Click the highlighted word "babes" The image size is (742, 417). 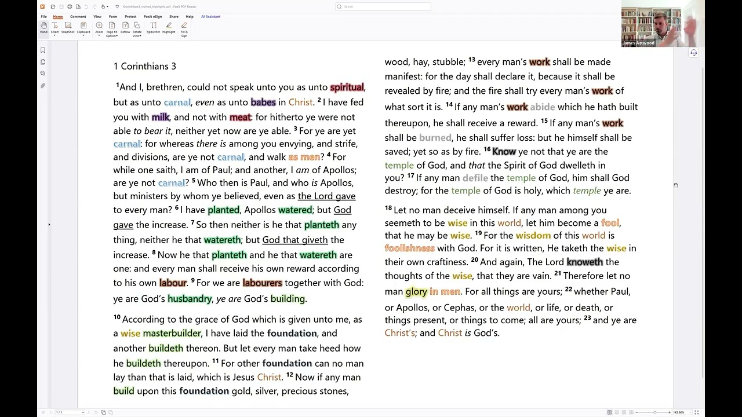[x=263, y=102]
